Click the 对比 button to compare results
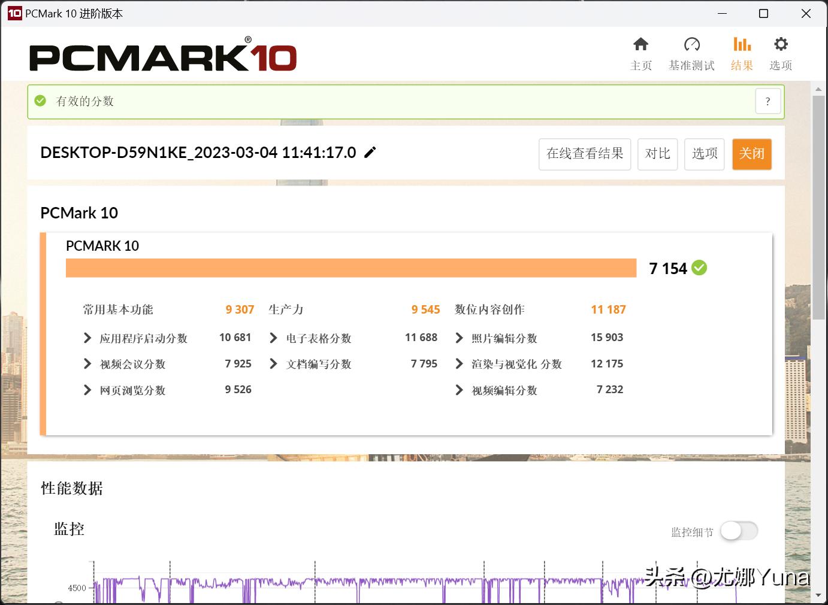This screenshot has height=605, width=828. 657,154
